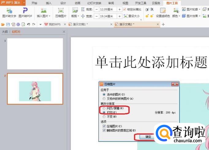Expand 裁剪 dropdown arrow
This screenshot has height=150, width=209.
[78, 16]
